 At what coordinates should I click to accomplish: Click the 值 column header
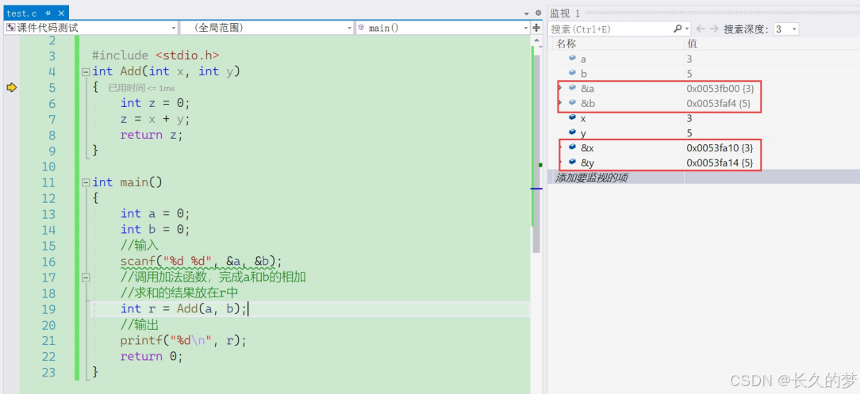692,44
